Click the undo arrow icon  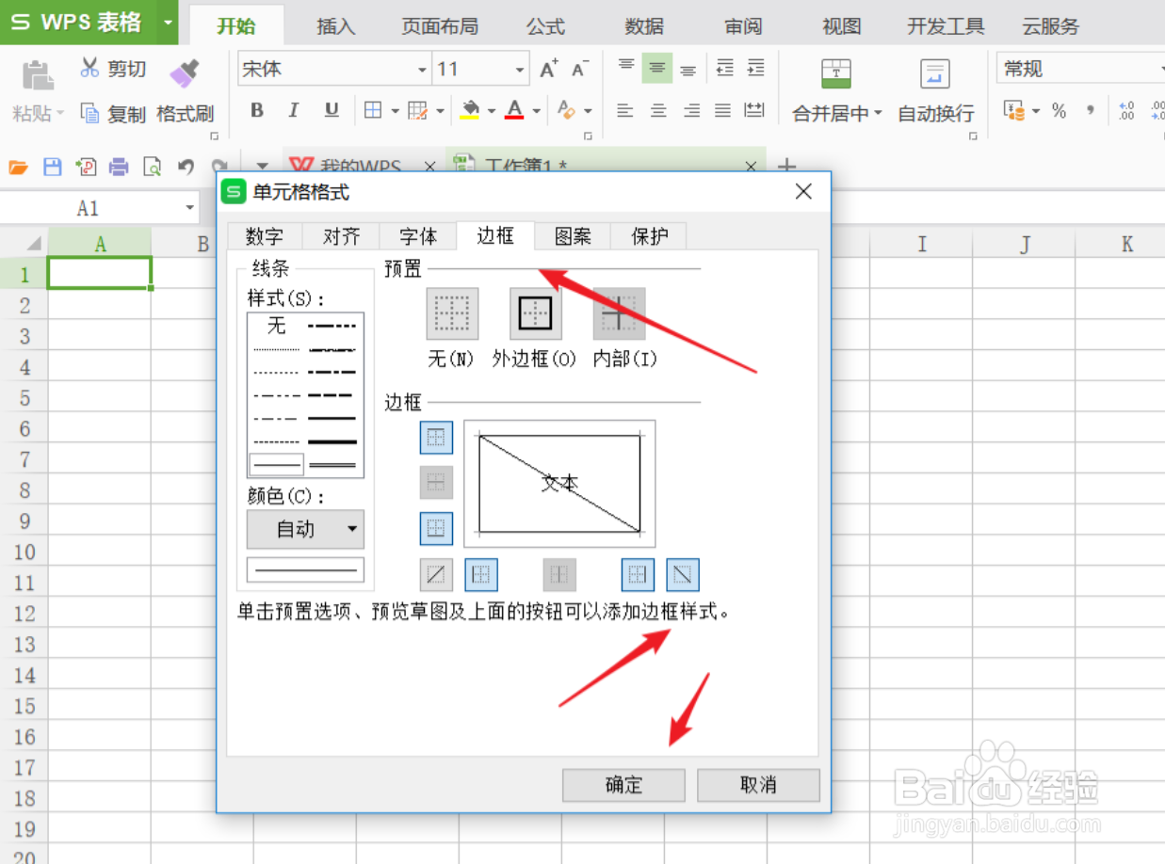(x=186, y=168)
